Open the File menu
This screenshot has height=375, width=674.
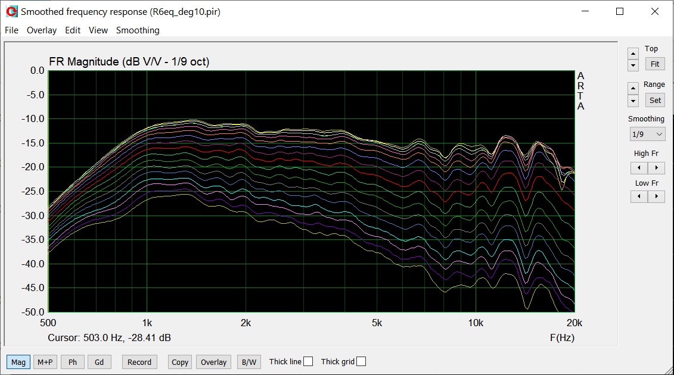click(11, 30)
